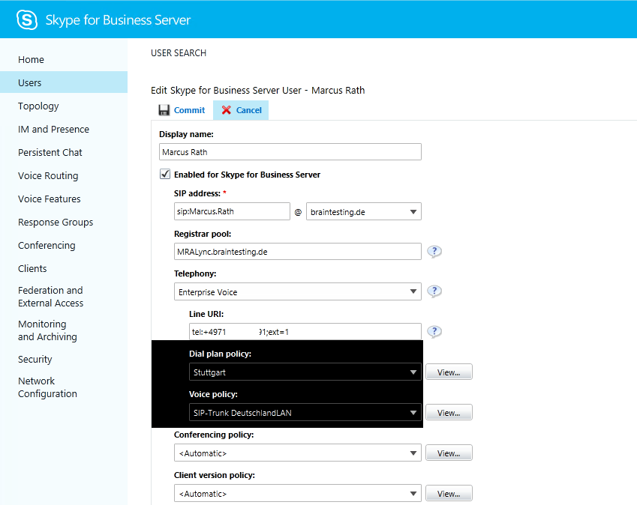Screen dimensions: 637x505
Task: Navigate to Voice Routing in sidebar
Action: click(48, 175)
